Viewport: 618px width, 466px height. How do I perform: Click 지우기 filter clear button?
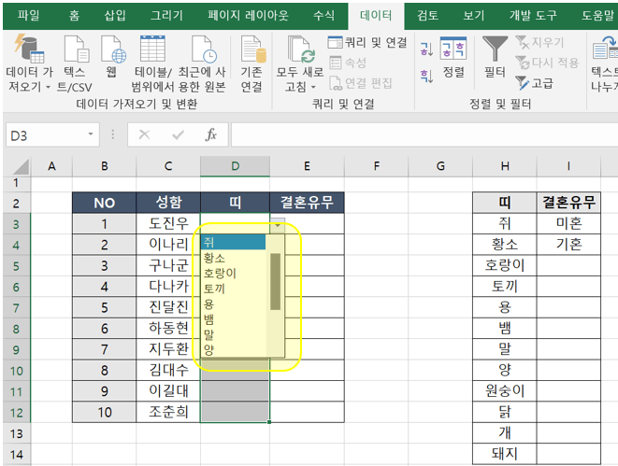(x=539, y=42)
